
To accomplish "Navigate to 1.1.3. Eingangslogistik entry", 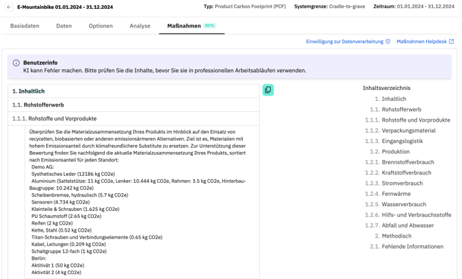I will click(394, 142).
